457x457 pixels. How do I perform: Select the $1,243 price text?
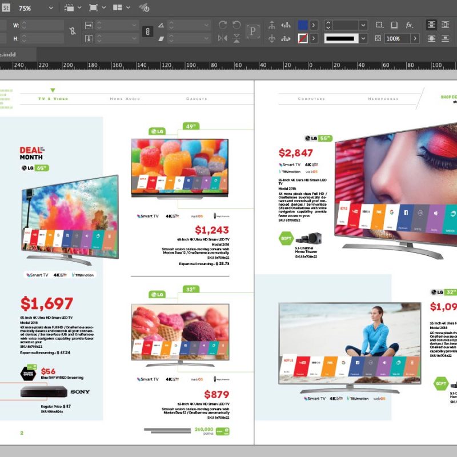[212, 230]
